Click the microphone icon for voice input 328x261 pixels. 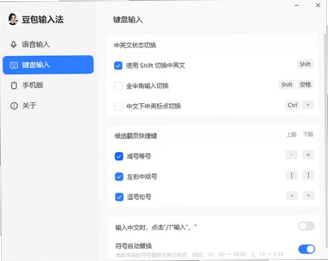click(14, 45)
